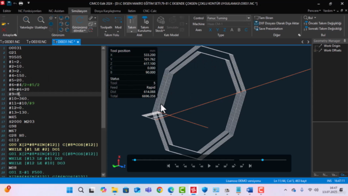Click the Mod toolpath mode button
348x196 pixels.
[x=118, y=24]
